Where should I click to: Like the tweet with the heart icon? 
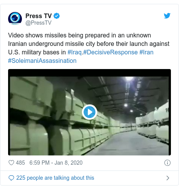click(11, 163)
